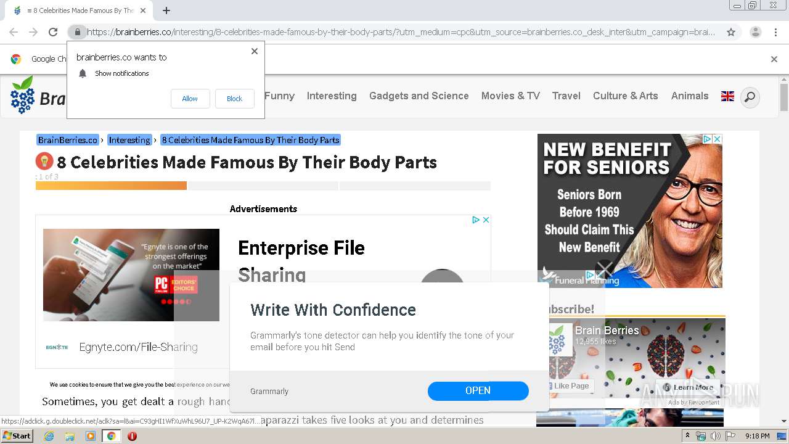
Task: Open the Funny category
Action: click(x=279, y=96)
